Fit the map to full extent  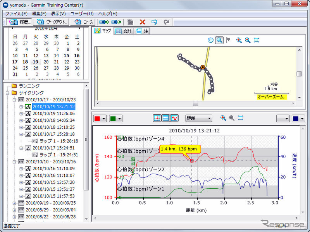click(x=256, y=40)
